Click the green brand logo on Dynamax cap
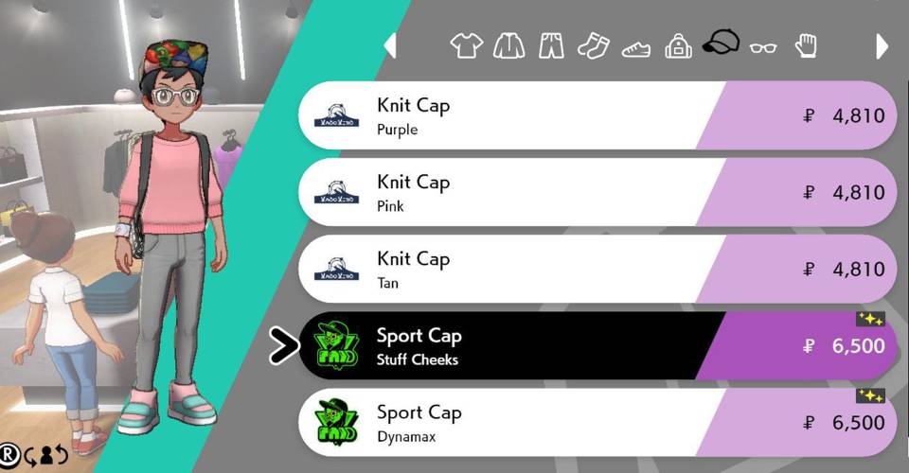This screenshot has height=473, width=909. [x=337, y=422]
